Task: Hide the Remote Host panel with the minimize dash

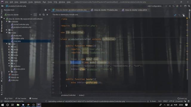Action: point(49,10)
